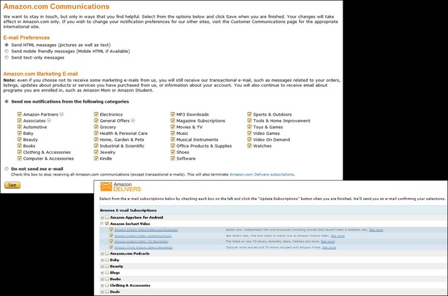
Task: Open the Associates dropdown arrow
Action: pyautogui.click(x=49, y=120)
